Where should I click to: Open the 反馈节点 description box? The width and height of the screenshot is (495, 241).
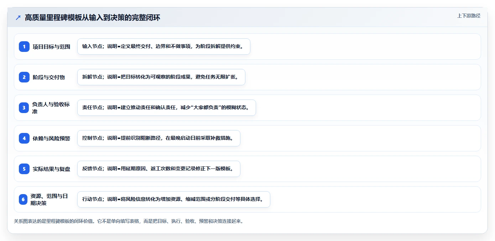(159, 169)
